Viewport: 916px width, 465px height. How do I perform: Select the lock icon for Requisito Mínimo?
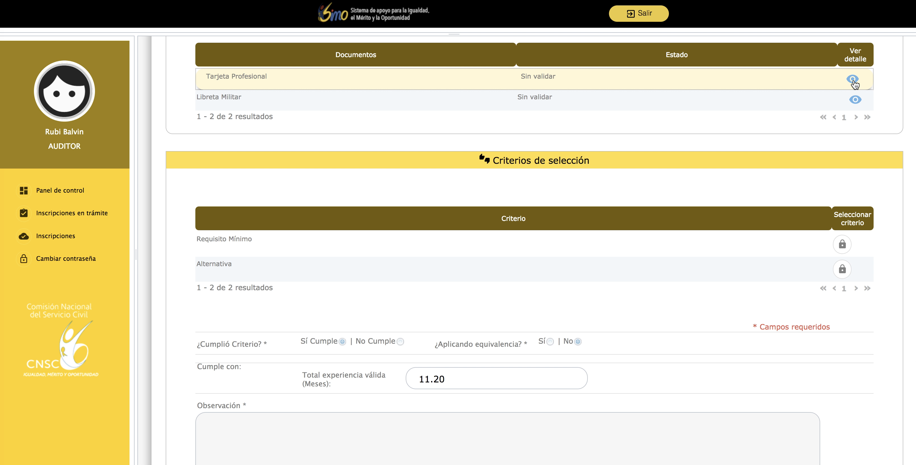pyautogui.click(x=842, y=244)
